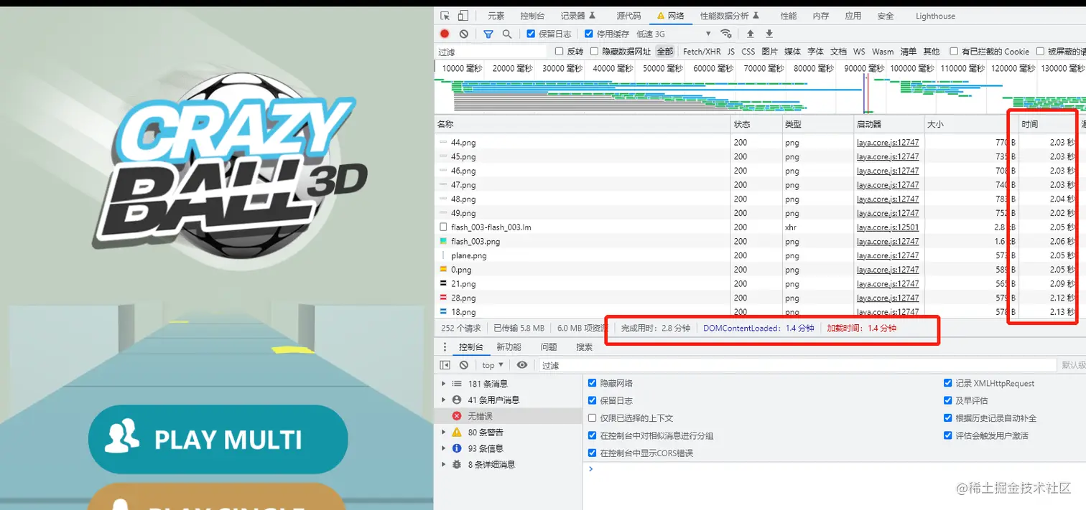Click the inspect element picker icon
Image resolution: width=1086 pixels, height=510 pixels.
click(x=445, y=16)
